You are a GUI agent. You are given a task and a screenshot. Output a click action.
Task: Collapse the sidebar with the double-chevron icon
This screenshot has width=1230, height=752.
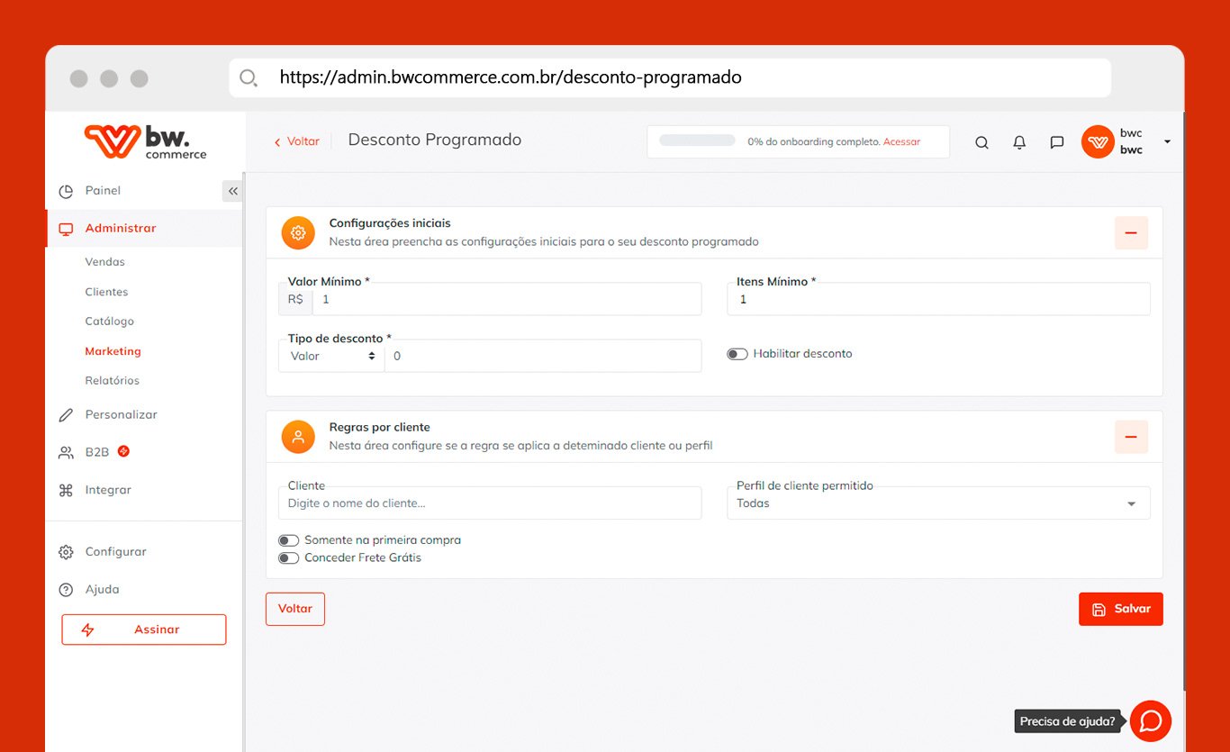(x=232, y=191)
